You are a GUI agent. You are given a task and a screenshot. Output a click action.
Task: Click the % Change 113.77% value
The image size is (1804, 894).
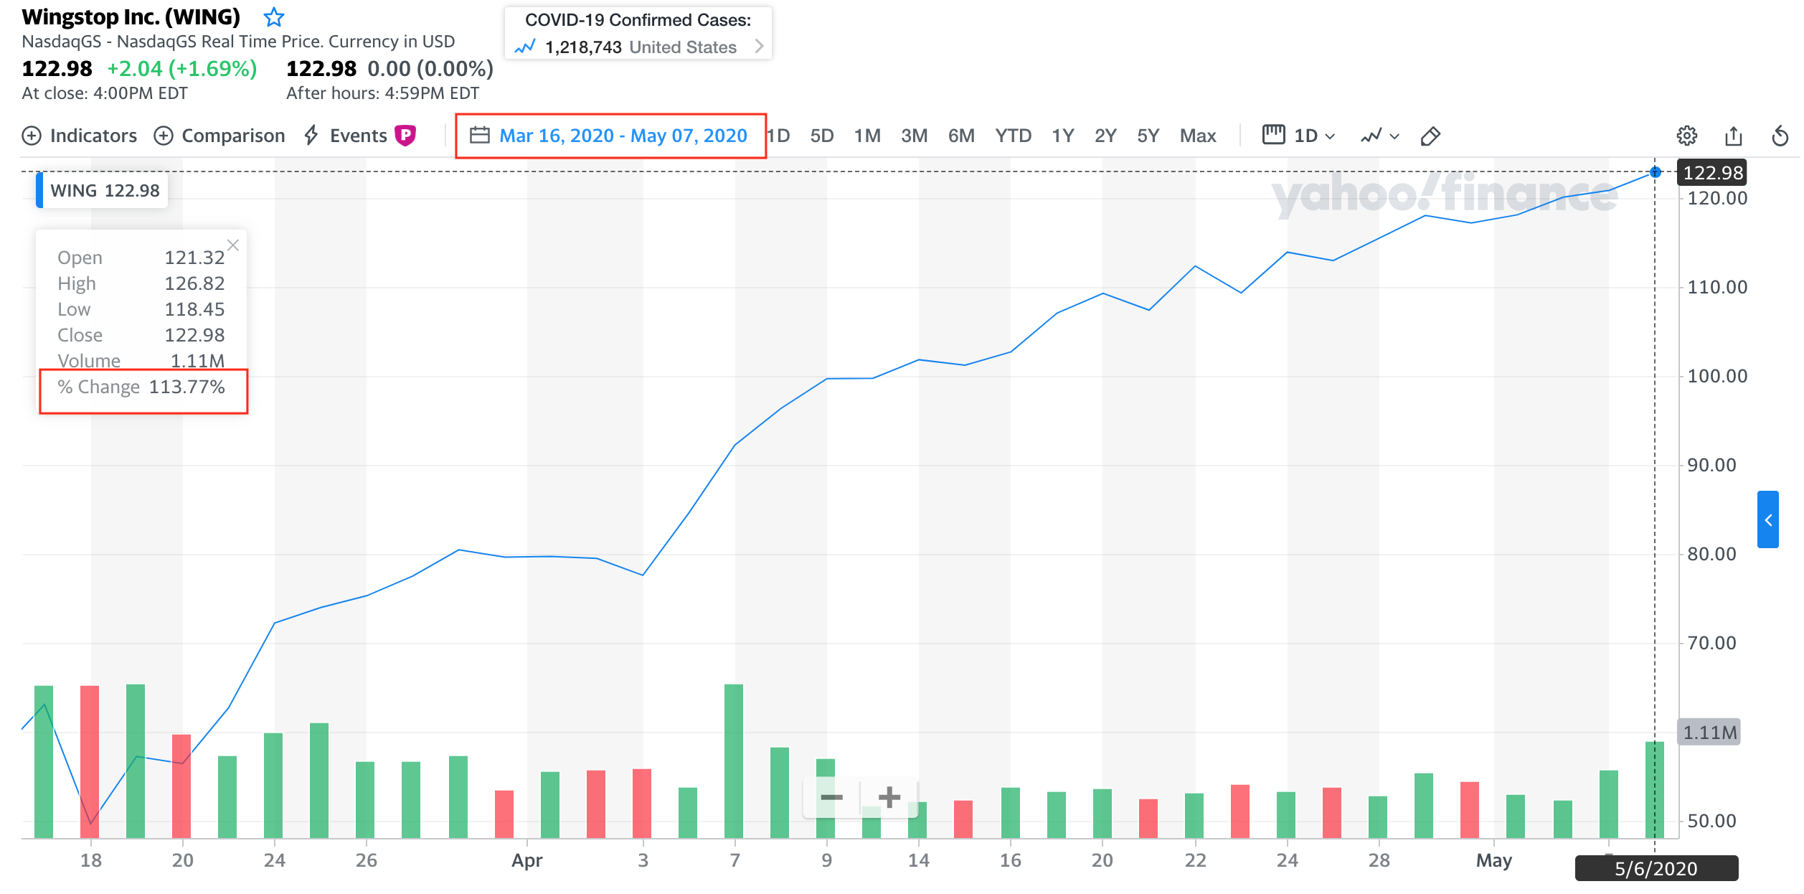187,387
